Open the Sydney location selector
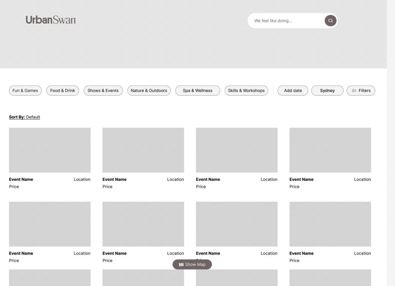 327,90
